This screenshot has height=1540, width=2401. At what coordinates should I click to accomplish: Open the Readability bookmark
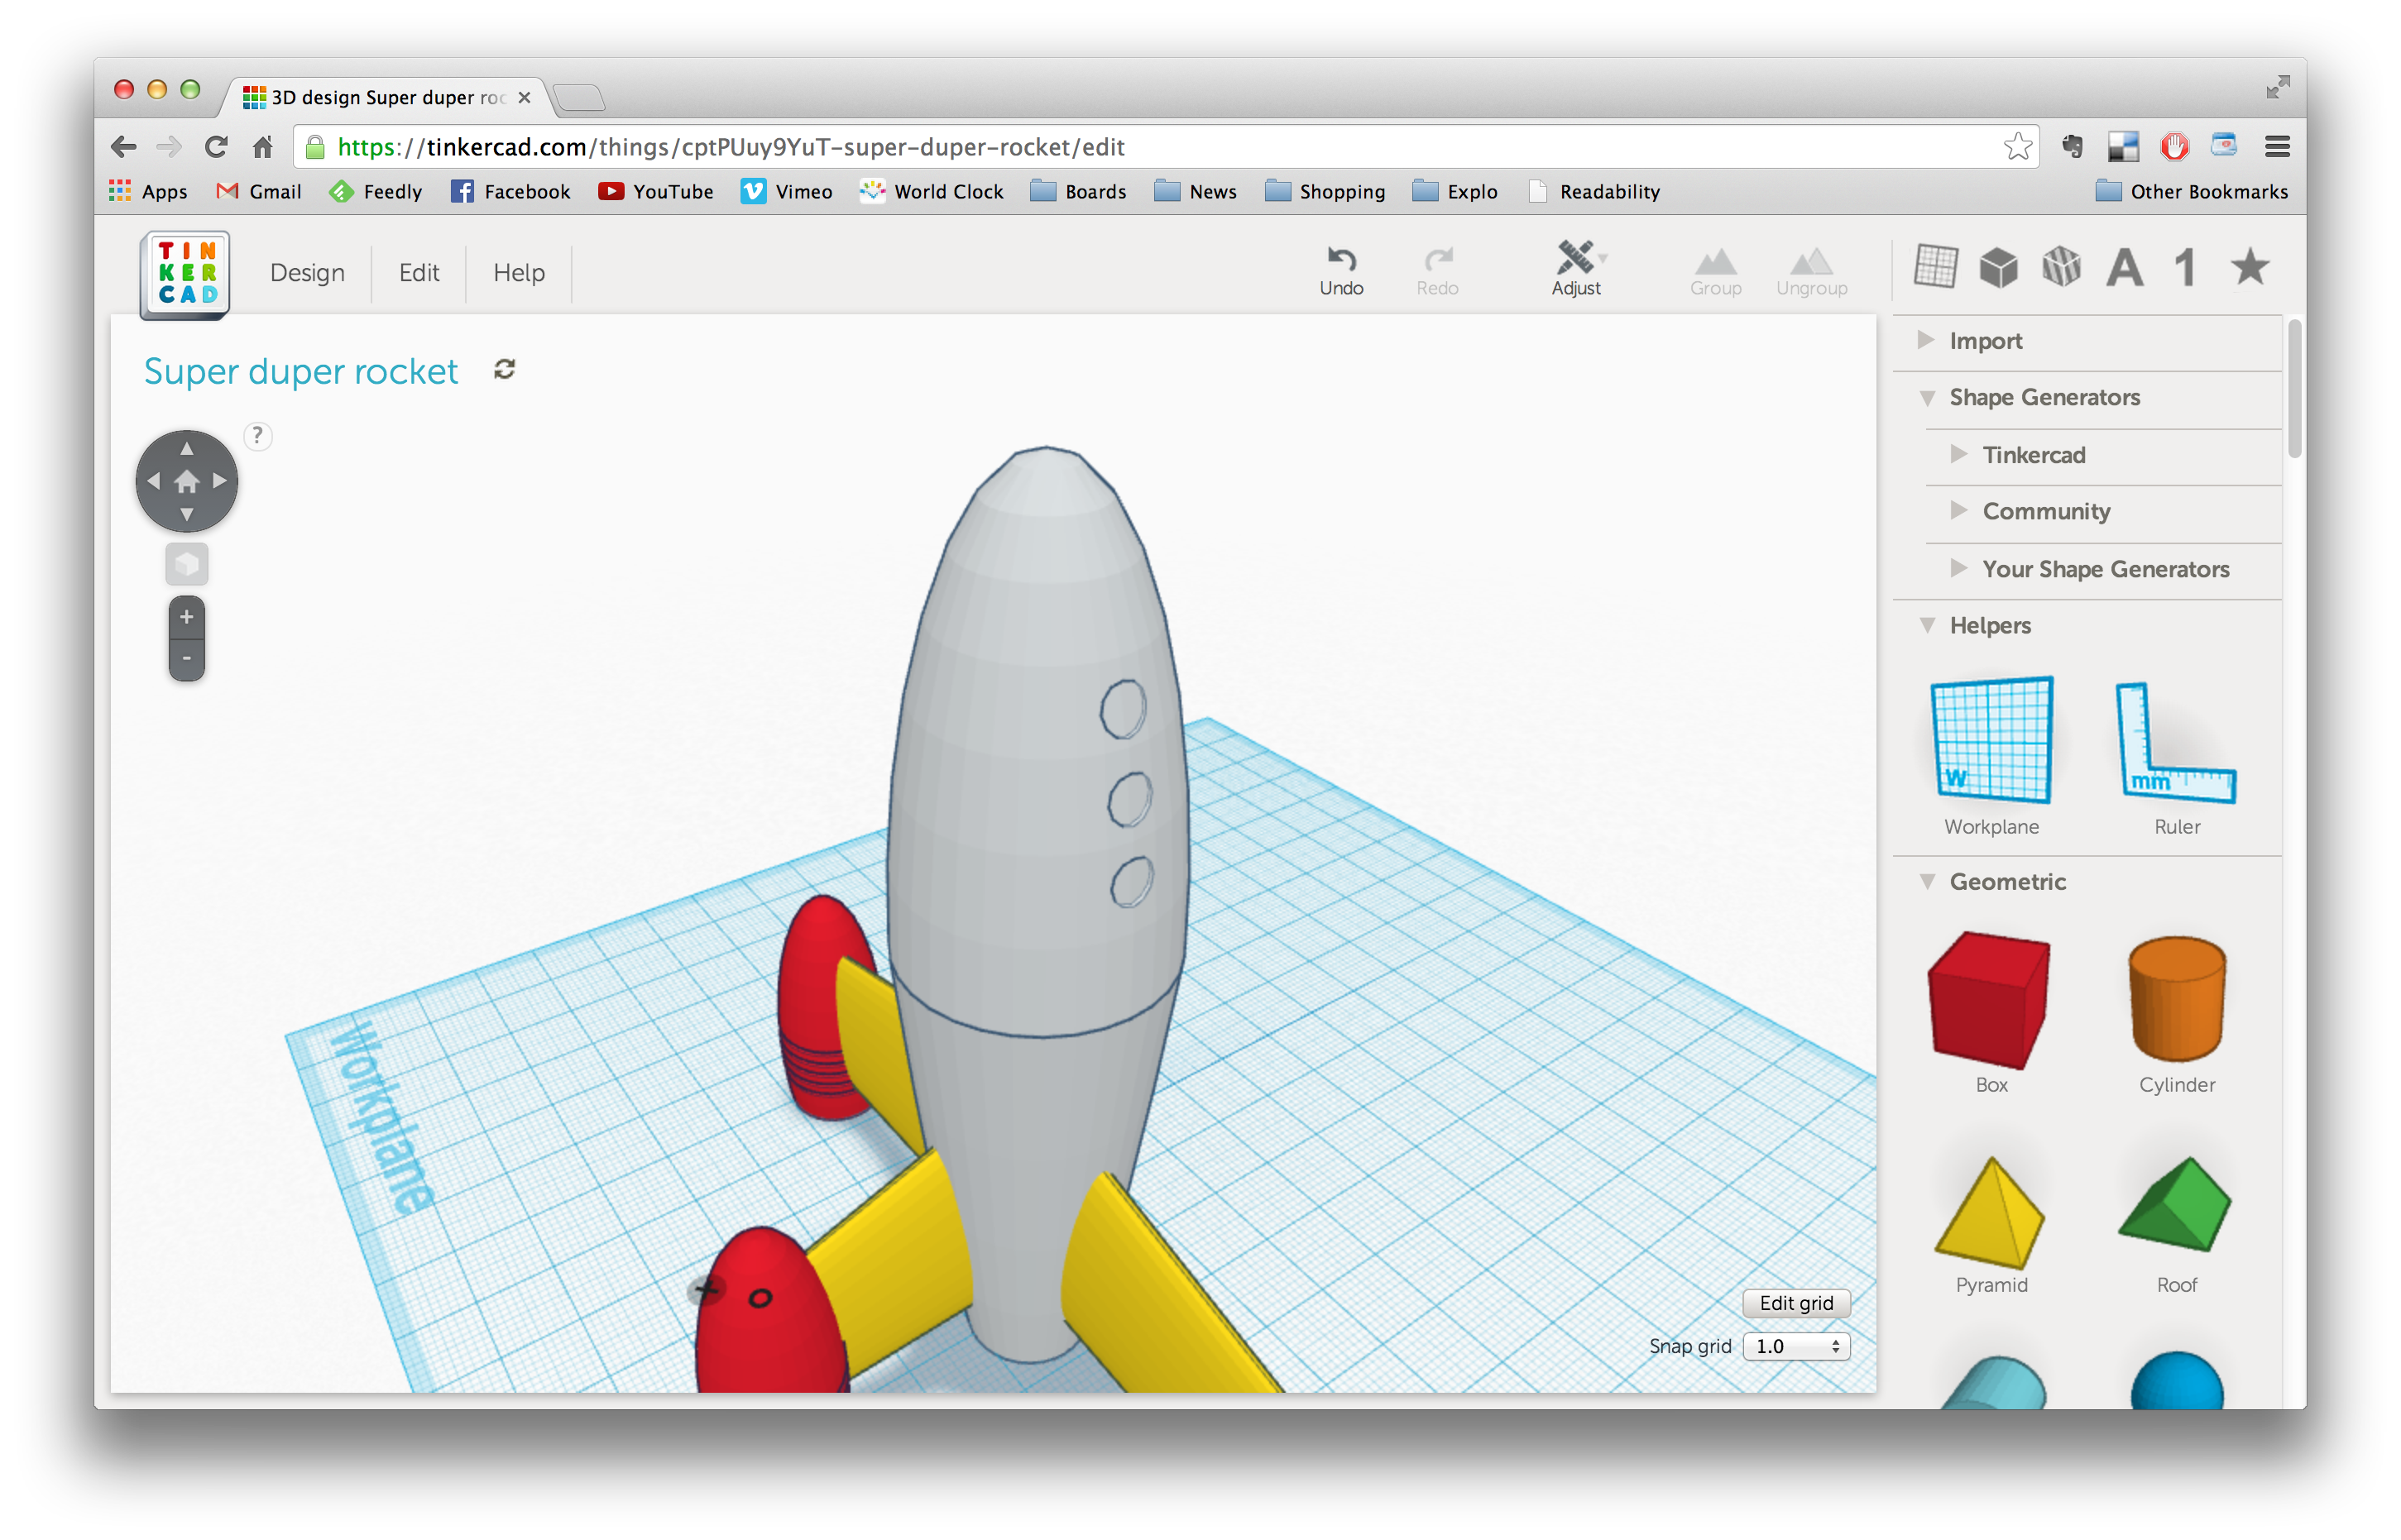[1594, 191]
